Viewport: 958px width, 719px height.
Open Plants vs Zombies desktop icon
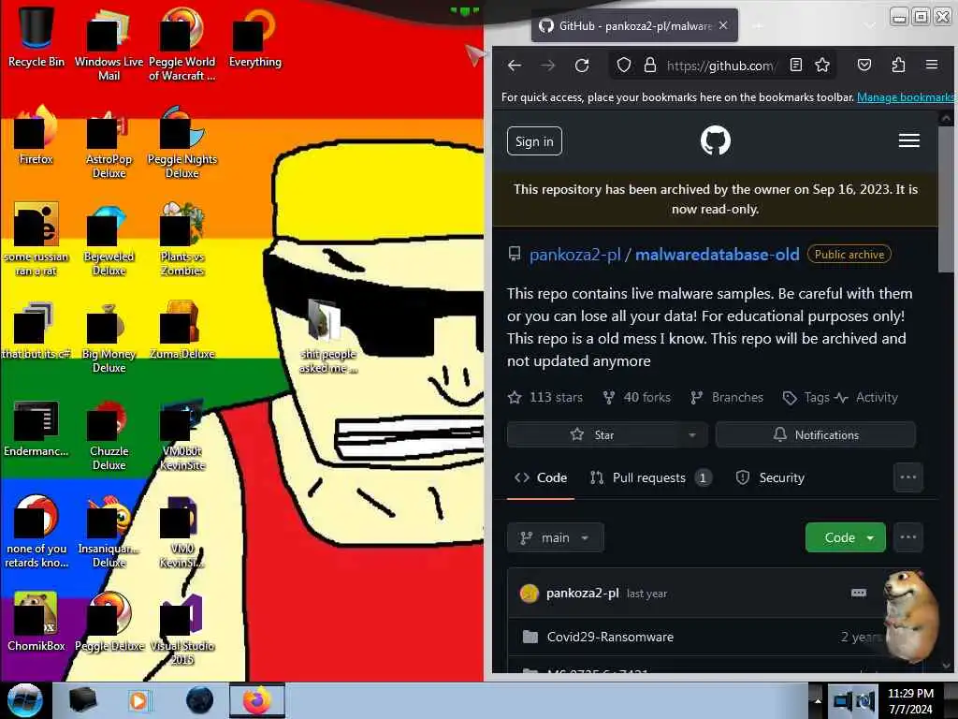(181, 239)
